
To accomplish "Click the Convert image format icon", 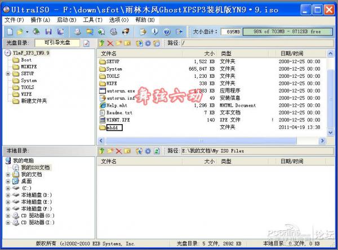I will coord(90,32).
